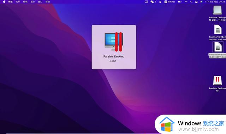This screenshot has width=226, height=134.
Task: Click the 正启动 status text
Action: (x=113, y=61)
